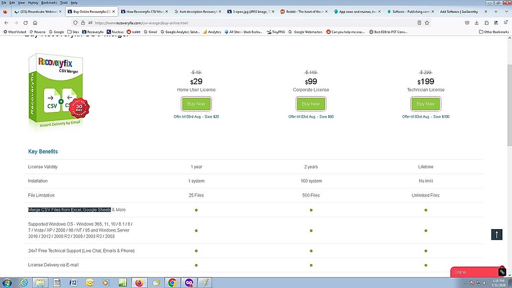Open the Extensions puzzle icon

pos(487,23)
